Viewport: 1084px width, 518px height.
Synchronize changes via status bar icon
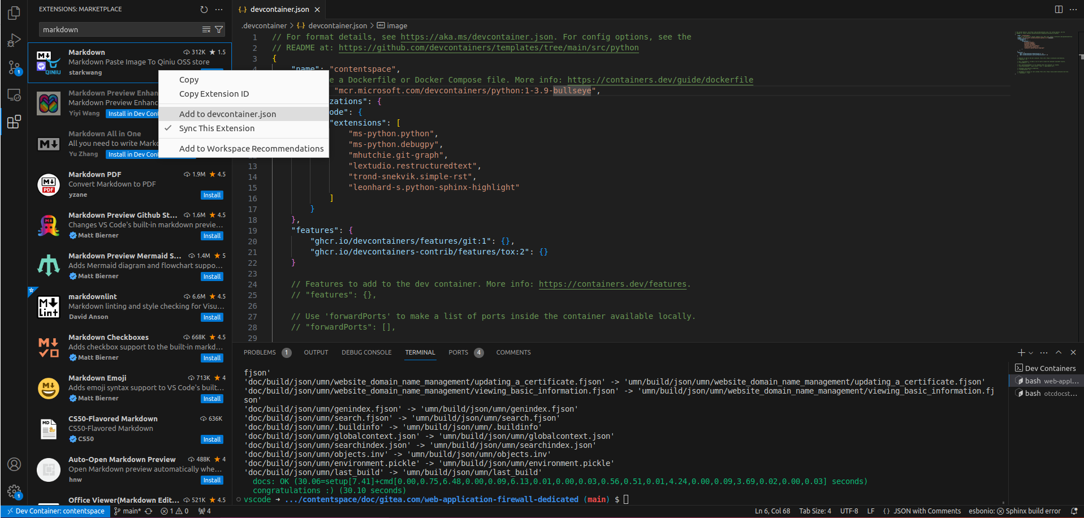click(x=149, y=511)
